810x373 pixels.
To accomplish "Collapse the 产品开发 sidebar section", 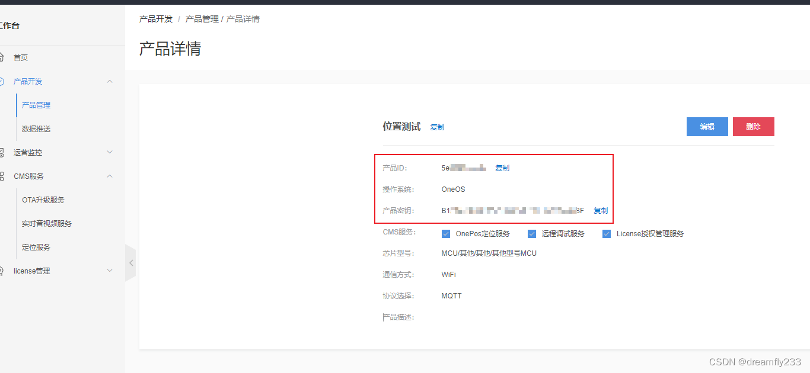I will [x=109, y=81].
